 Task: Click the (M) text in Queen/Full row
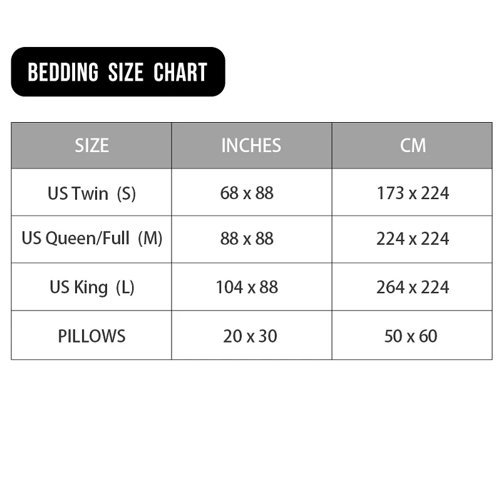150,239
